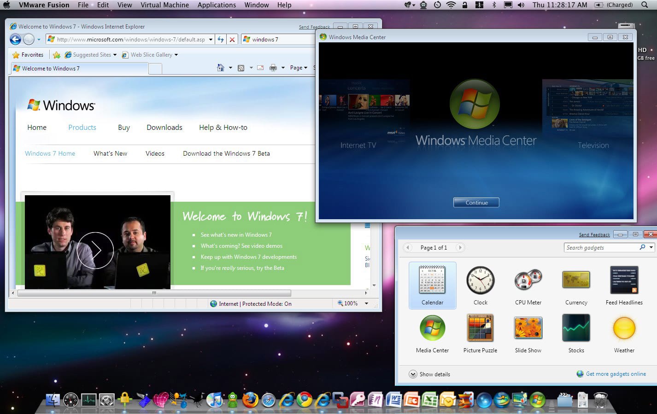Screen dimensions: 657x414
Task: Click Download the Windows 7 Beta link
Action: tap(226, 153)
